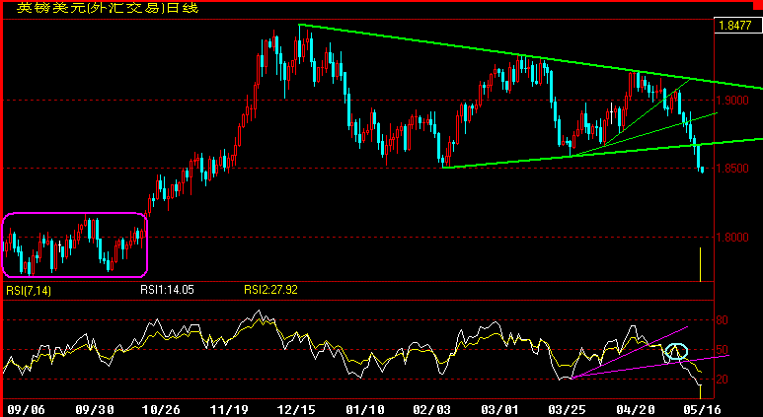Image resolution: width=763 pixels, height=417 pixels.
Task: Click the cyan circle marker on RSI
Action: (x=676, y=351)
